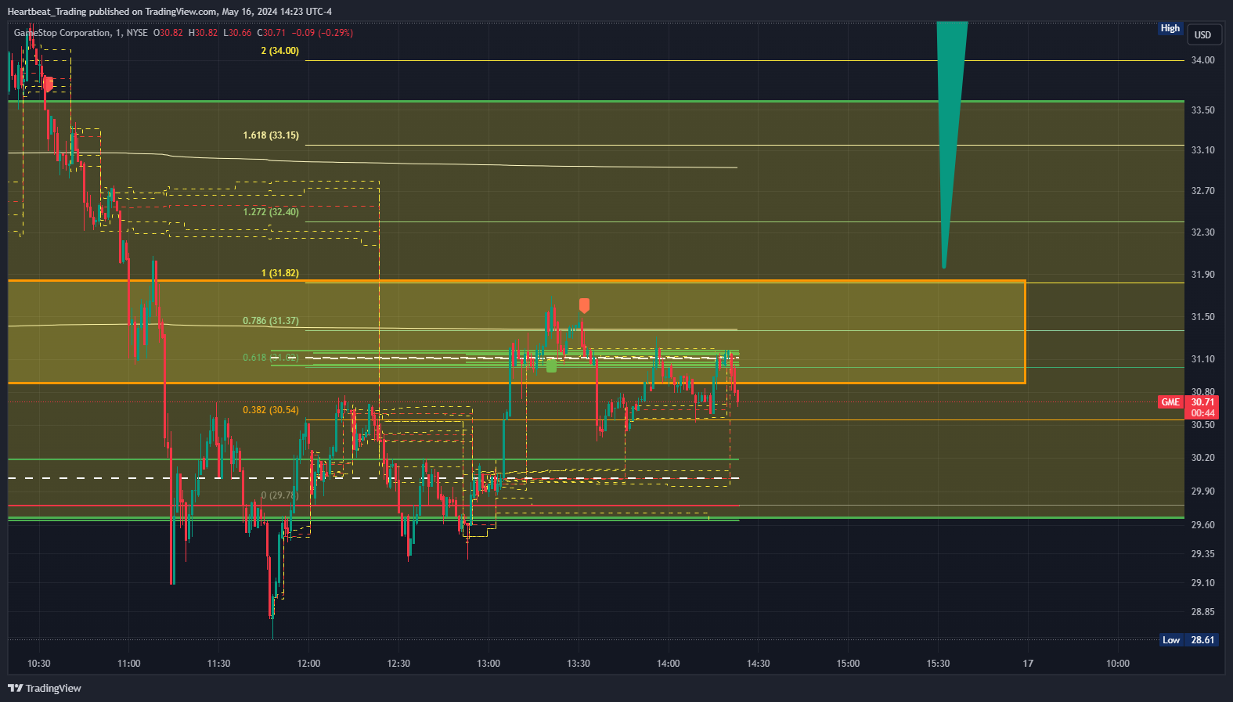The height and width of the screenshot is (702, 1233).
Task: Click the 11:30 time axis label
Action: (x=219, y=664)
